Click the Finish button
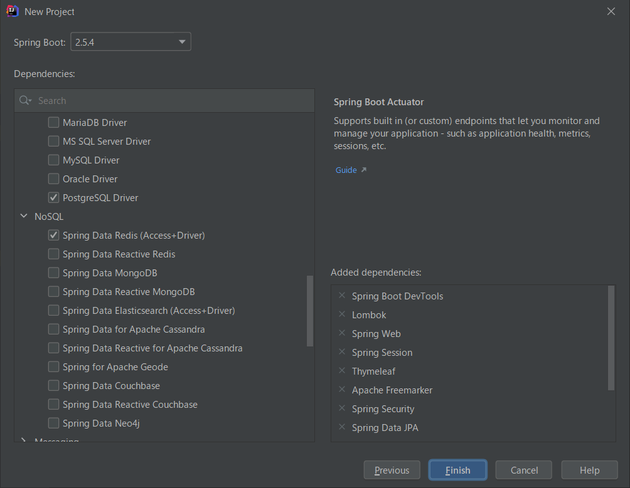This screenshot has height=488, width=630. click(x=457, y=470)
